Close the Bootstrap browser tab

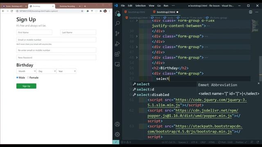tap(53, 7)
